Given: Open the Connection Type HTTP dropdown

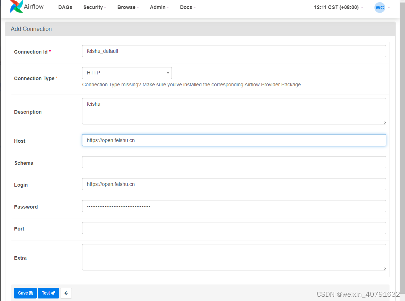Looking at the screenshot, I should (x=127, y=73).
